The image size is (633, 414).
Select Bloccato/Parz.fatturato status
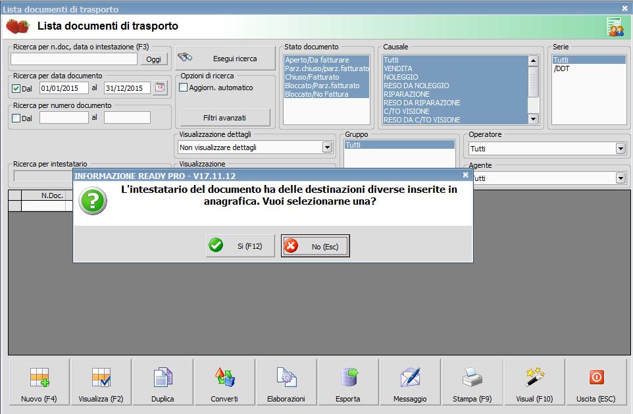pos(326,86)
